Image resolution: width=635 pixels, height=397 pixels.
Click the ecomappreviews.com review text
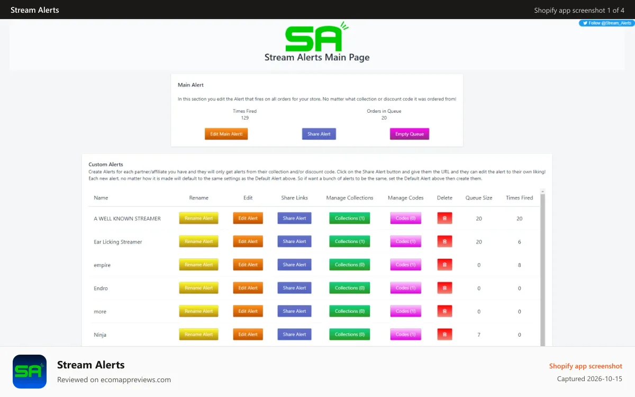coord(114,380)
